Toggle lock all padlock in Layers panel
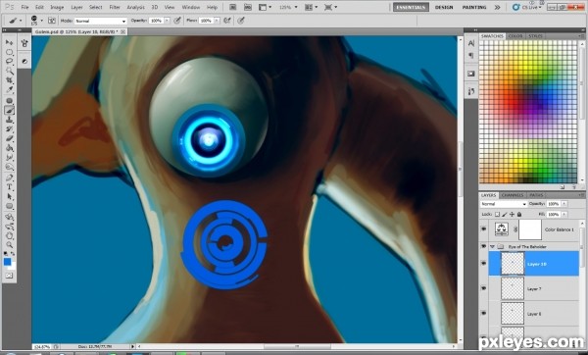 pos(519,215)
